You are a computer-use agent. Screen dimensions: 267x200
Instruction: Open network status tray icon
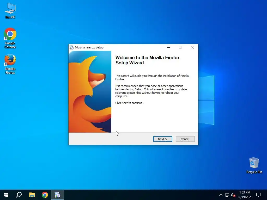point(227,195)
